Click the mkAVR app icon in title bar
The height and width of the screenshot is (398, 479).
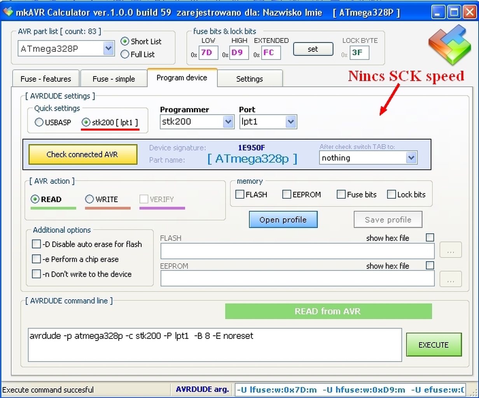(8, 12)
